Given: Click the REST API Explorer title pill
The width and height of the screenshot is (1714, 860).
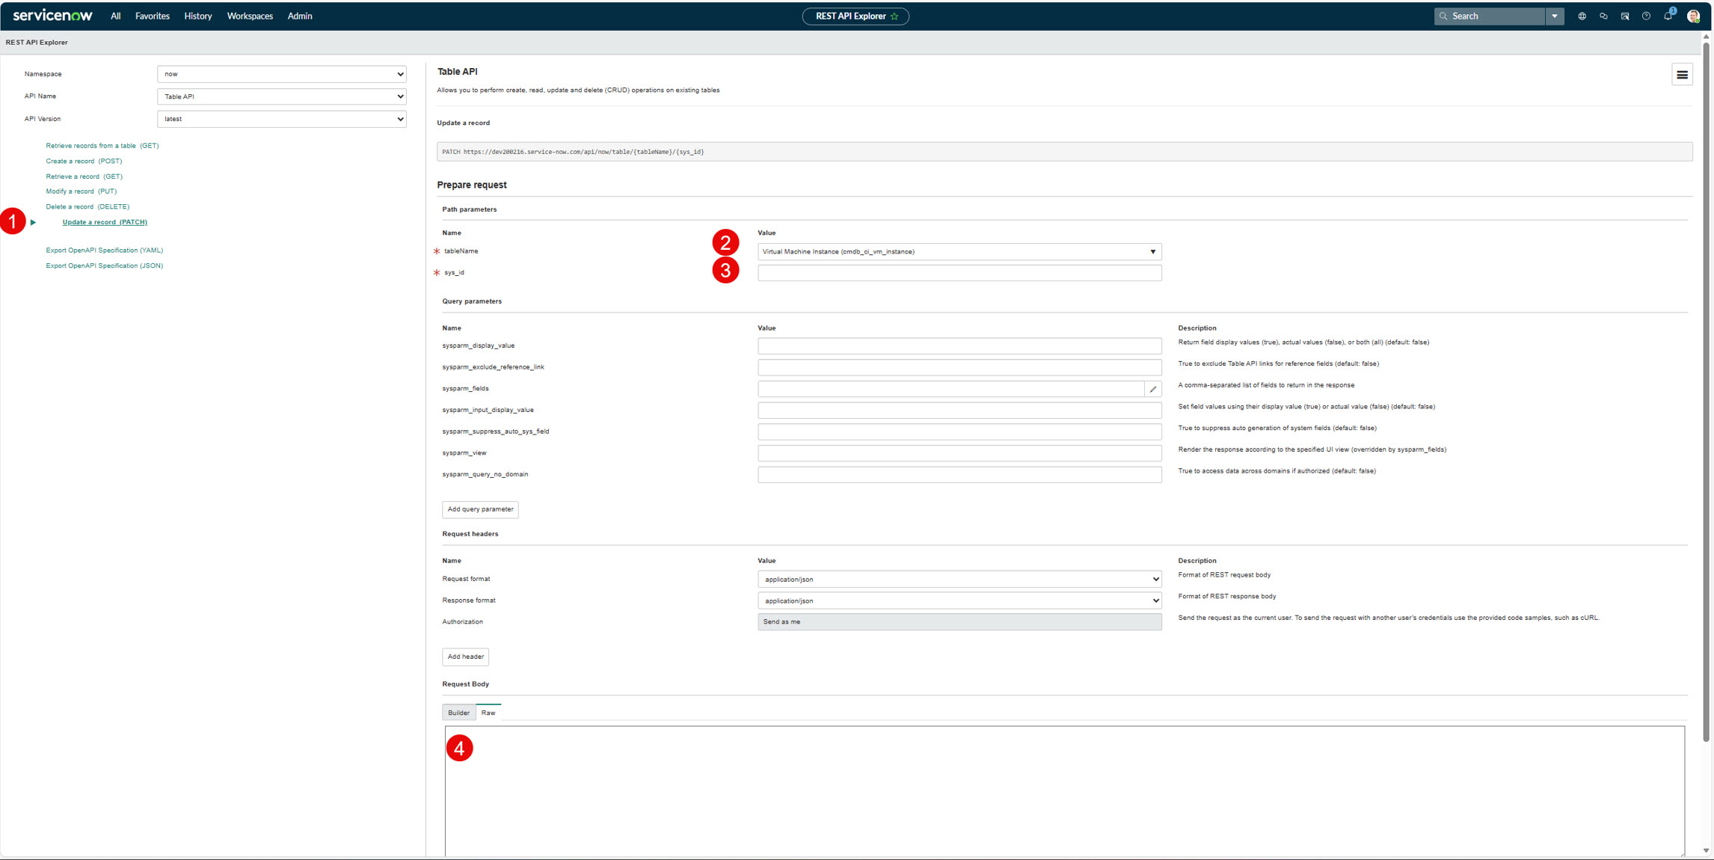Looking at the screenshot, I should (x=856, y=16).
